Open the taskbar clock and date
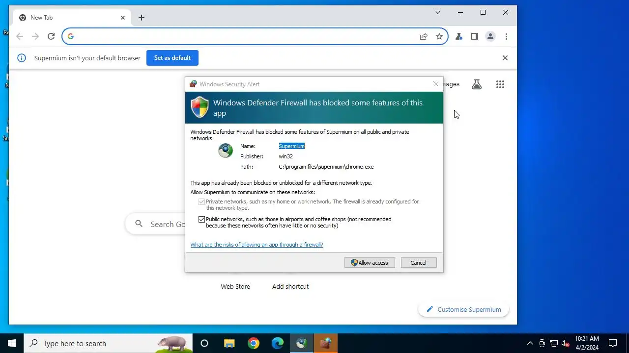The width and height of the screenshot is (629, 353). [587, 343]
